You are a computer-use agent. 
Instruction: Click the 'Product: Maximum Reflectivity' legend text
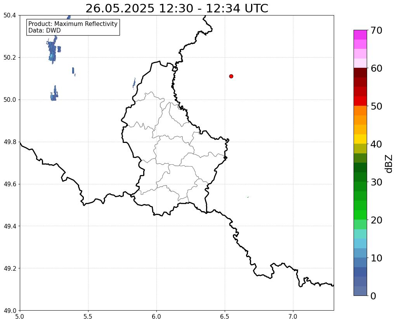(73, 24)
